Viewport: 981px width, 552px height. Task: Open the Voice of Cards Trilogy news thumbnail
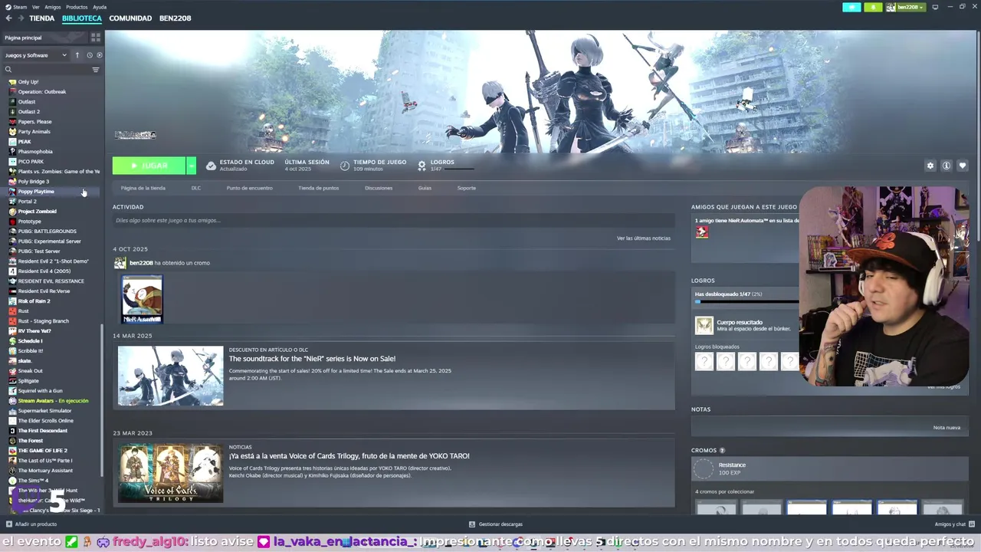pyautogui.click(x=171, y=473)
